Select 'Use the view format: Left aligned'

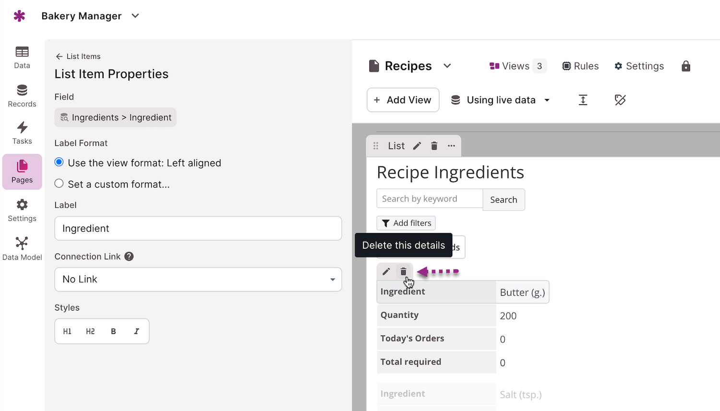tap(59, 162)
